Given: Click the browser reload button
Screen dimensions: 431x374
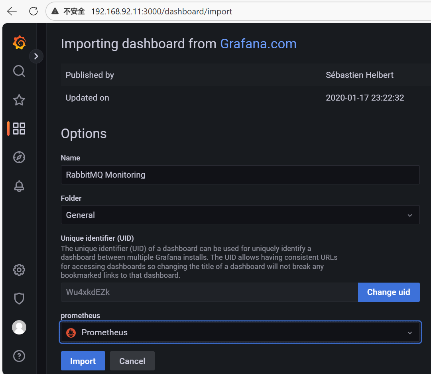Looking at the screenshot, I should (x=33, y=11).
